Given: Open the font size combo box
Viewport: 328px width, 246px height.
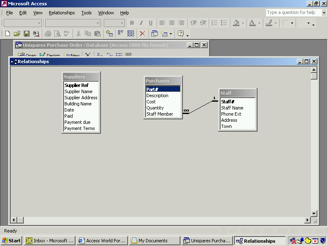Looking at the screenshot, I should click(122, 23).
